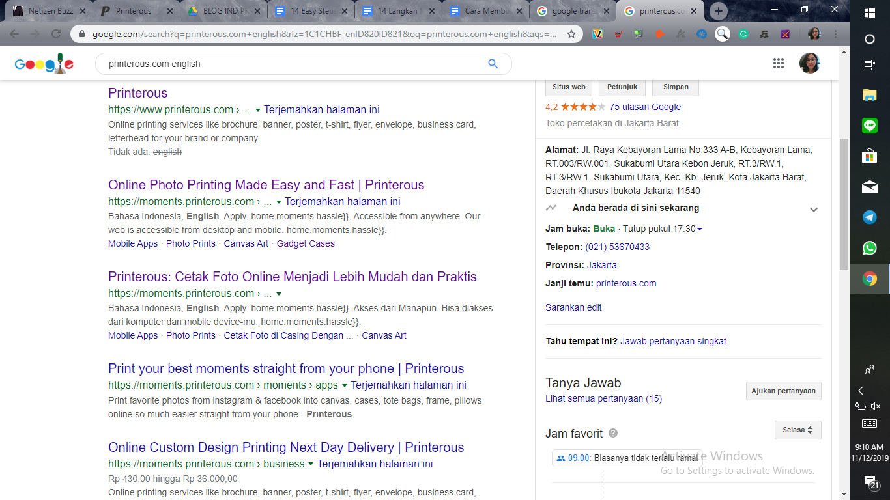890x500 pixels.
Task: Open the 75 ulasan Google reviews link
Action: pyautogui.click(x=645, y=107)
